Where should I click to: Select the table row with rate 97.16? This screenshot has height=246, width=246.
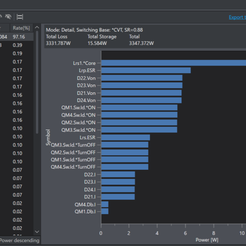tap(17, 36)
